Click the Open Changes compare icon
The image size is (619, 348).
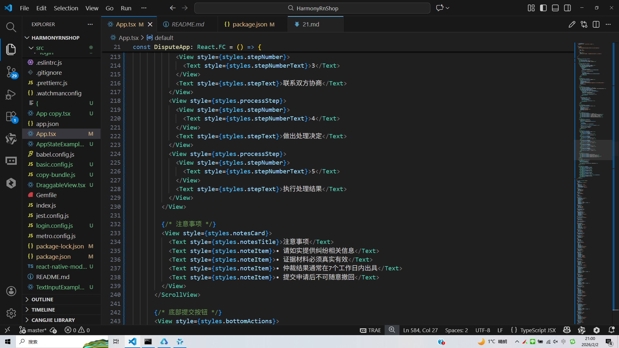584,24
